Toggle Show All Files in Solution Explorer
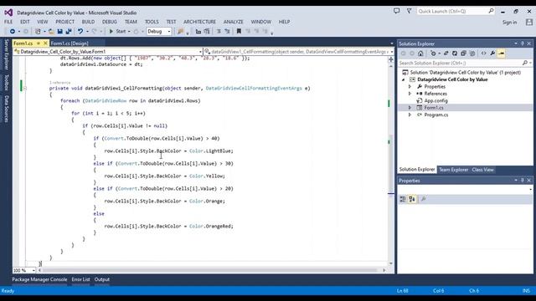 pyautogui.click(x=472, y=54)
